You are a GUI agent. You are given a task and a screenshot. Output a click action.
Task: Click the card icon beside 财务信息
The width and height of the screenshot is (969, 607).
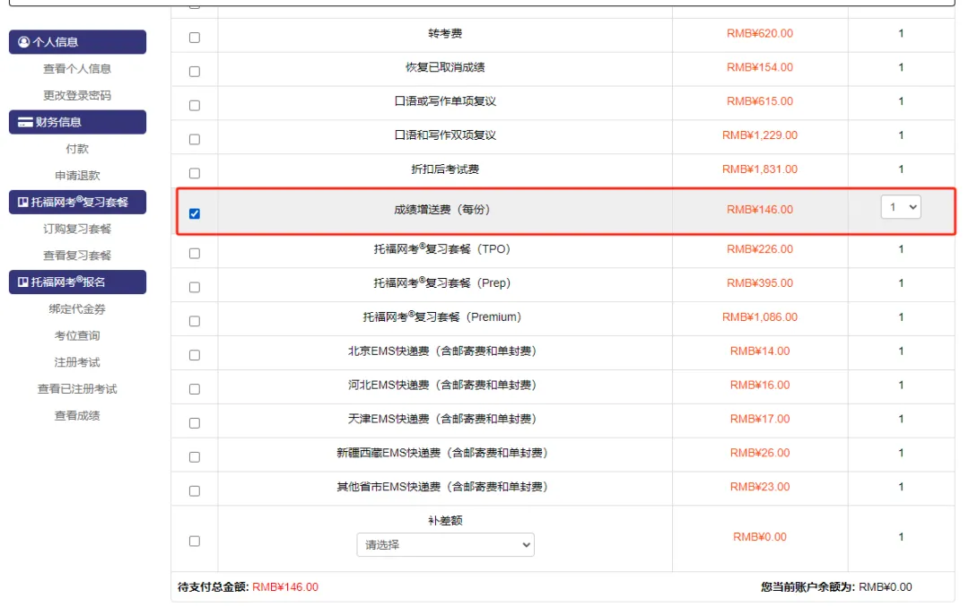pos(25,123)
